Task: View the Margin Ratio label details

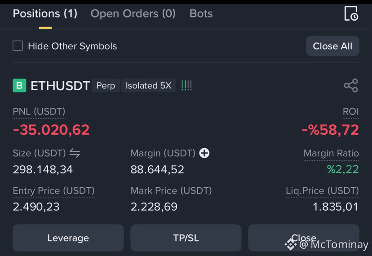Action: (331, 153)
